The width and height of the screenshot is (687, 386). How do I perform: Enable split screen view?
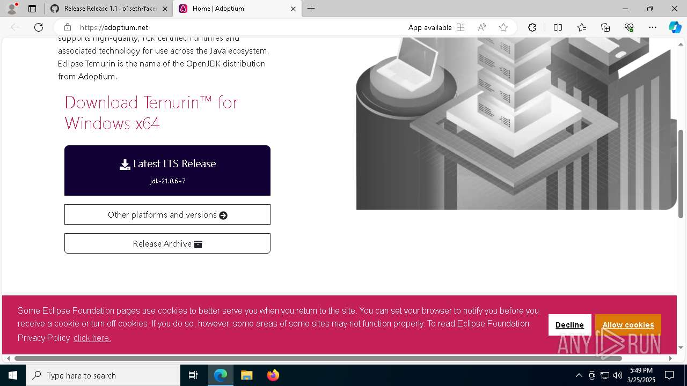(x=558, y=27)
